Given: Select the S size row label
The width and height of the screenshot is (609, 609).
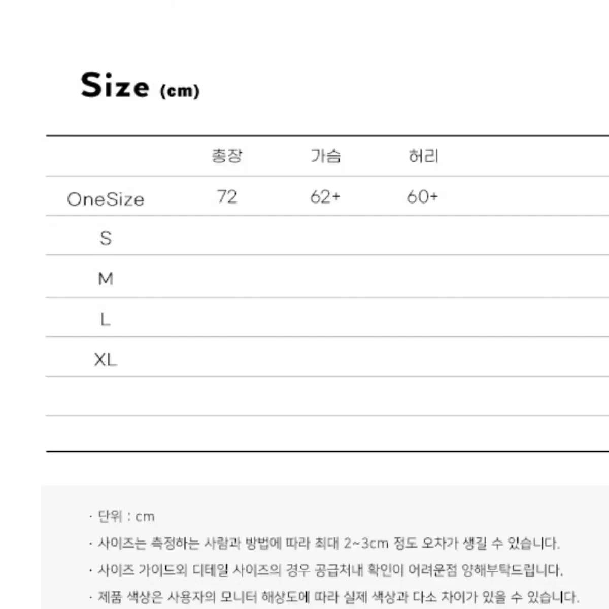Looking at the screenshot, I should [x=106, y=238].
